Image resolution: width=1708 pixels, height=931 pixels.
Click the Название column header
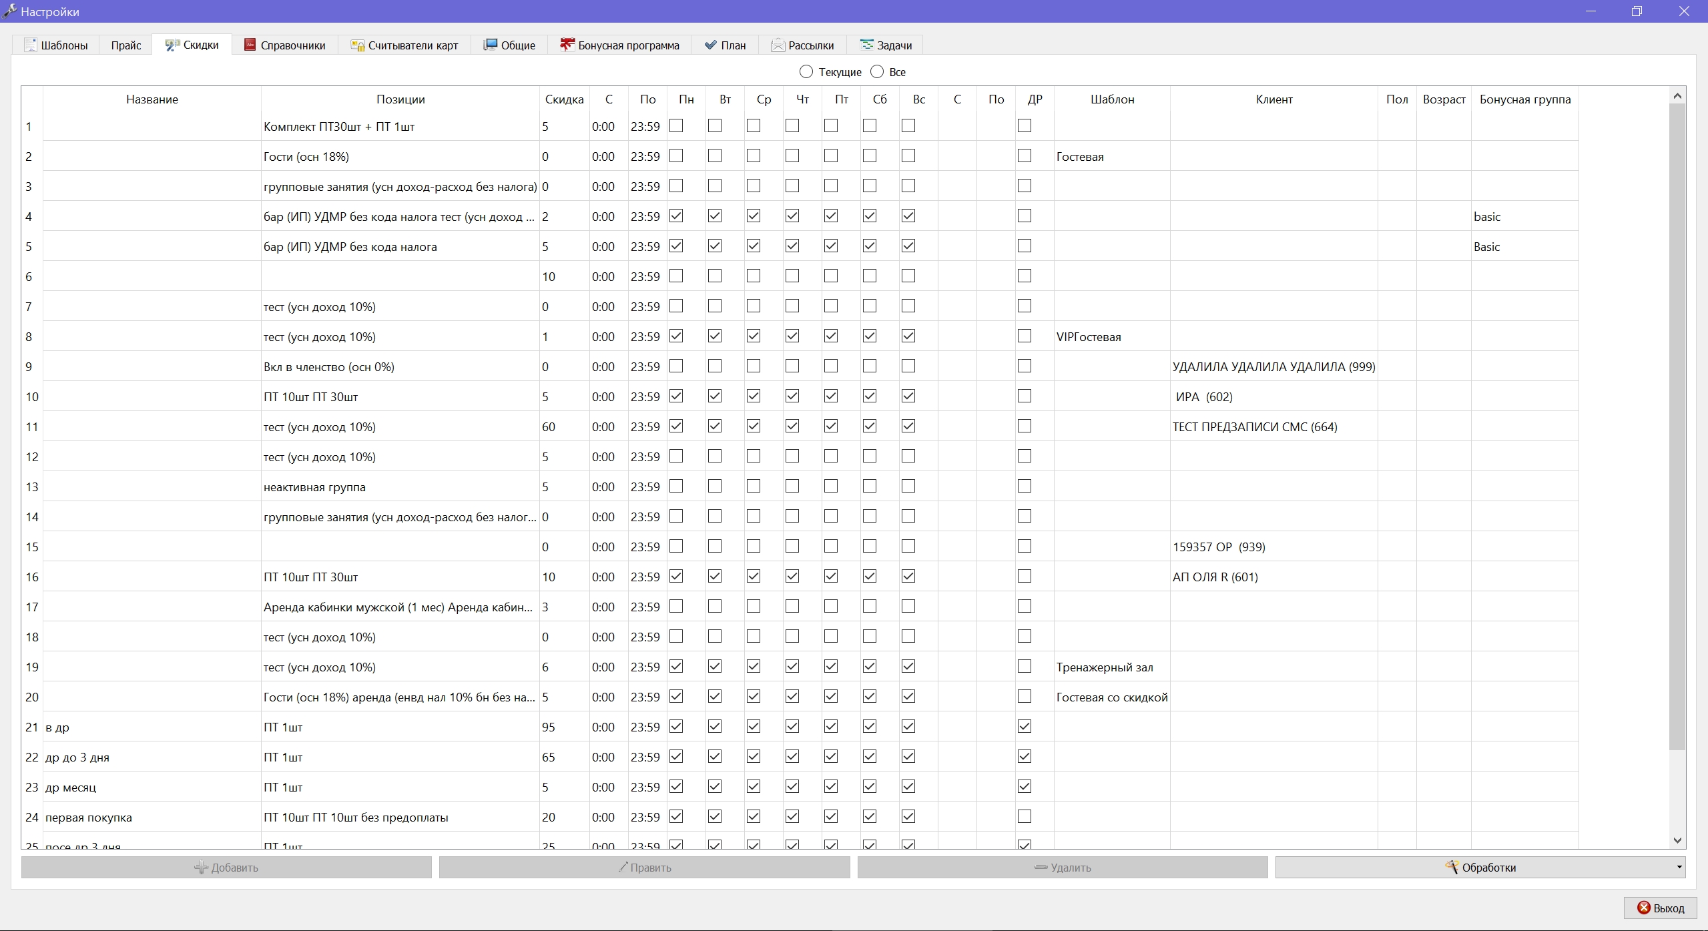tap(152, 99)
